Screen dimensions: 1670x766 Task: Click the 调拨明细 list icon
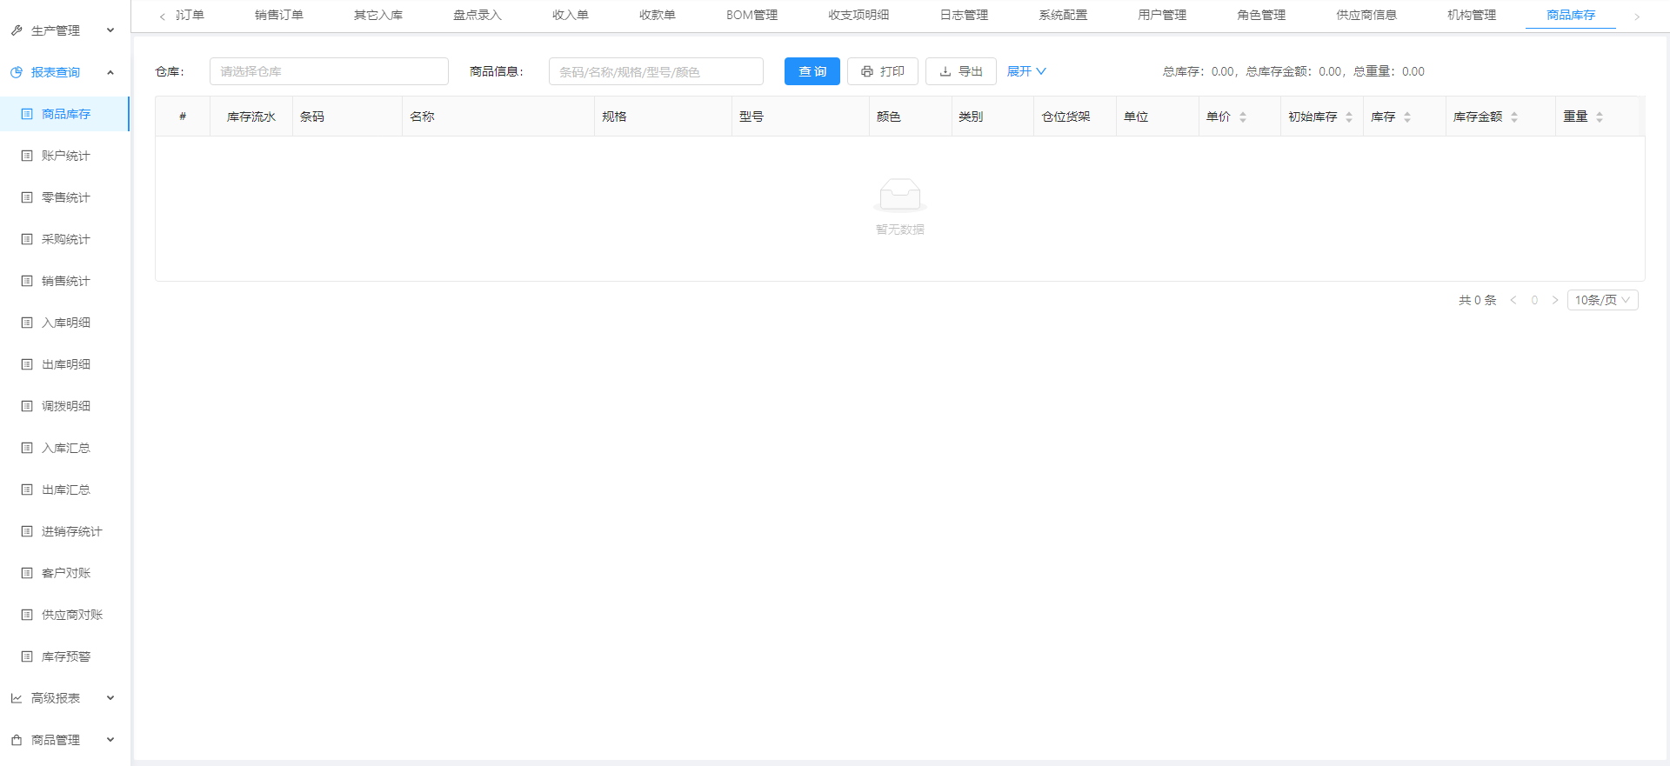pos(27,406)
